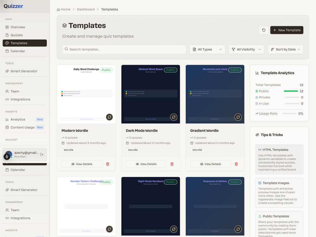
Task: Click the Home icon in breadcrumb
Action: pos(58,9)
